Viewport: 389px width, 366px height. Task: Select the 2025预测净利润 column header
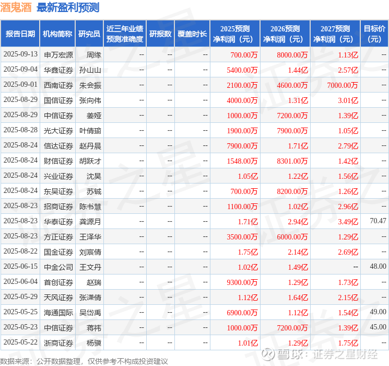click(235, 34)
